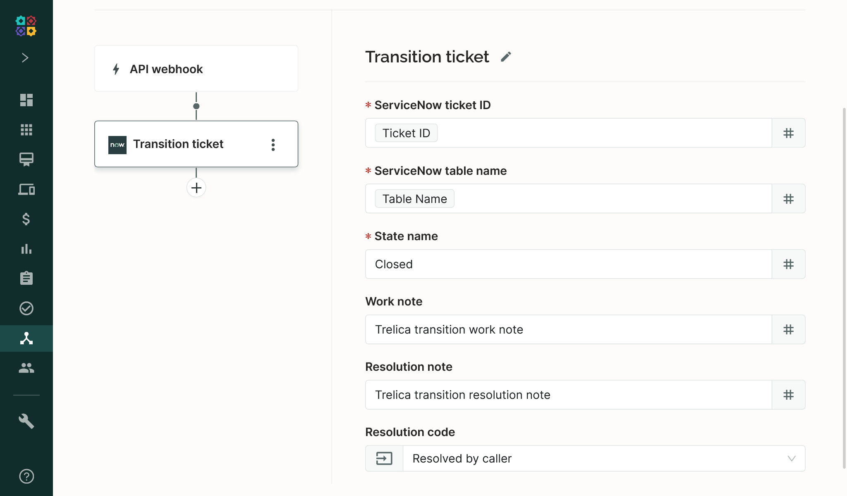Add a new step with plus button
This screenshot has height=496, width=847.
196,188
